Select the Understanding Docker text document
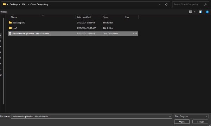The image size is (211, 126). 73,34
